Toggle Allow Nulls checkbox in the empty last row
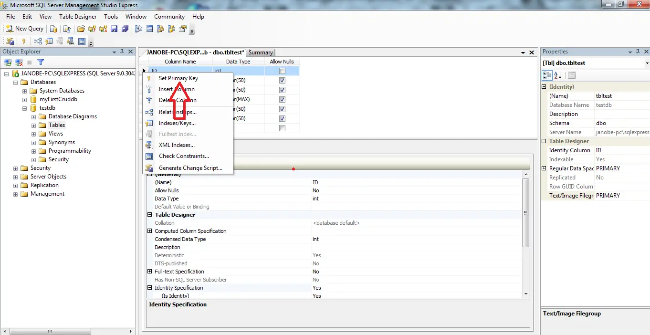Screen dimensions: 650x335 point(282,128)
